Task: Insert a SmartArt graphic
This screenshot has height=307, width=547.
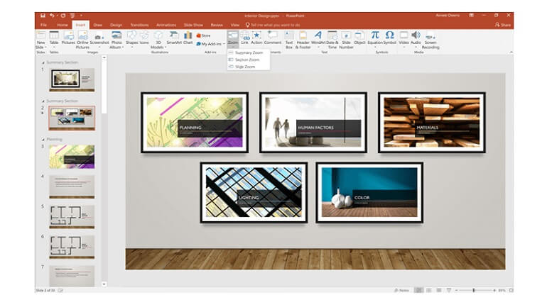Action: (174, 38)
